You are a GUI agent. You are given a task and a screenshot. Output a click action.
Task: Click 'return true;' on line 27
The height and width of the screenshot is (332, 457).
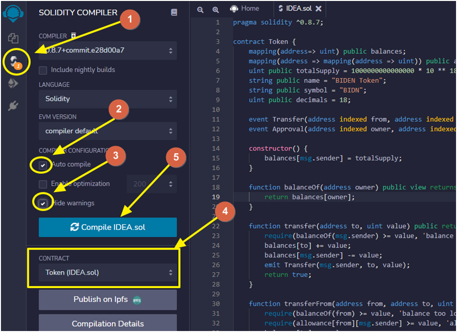288,275
